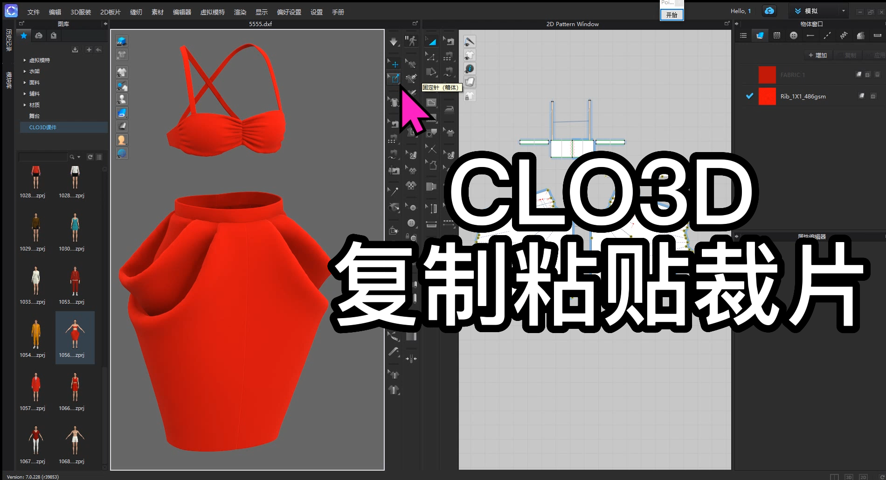Open the topstitch dashed-line tab
Viewport: 886px width, 480px height.
(827, 35)
